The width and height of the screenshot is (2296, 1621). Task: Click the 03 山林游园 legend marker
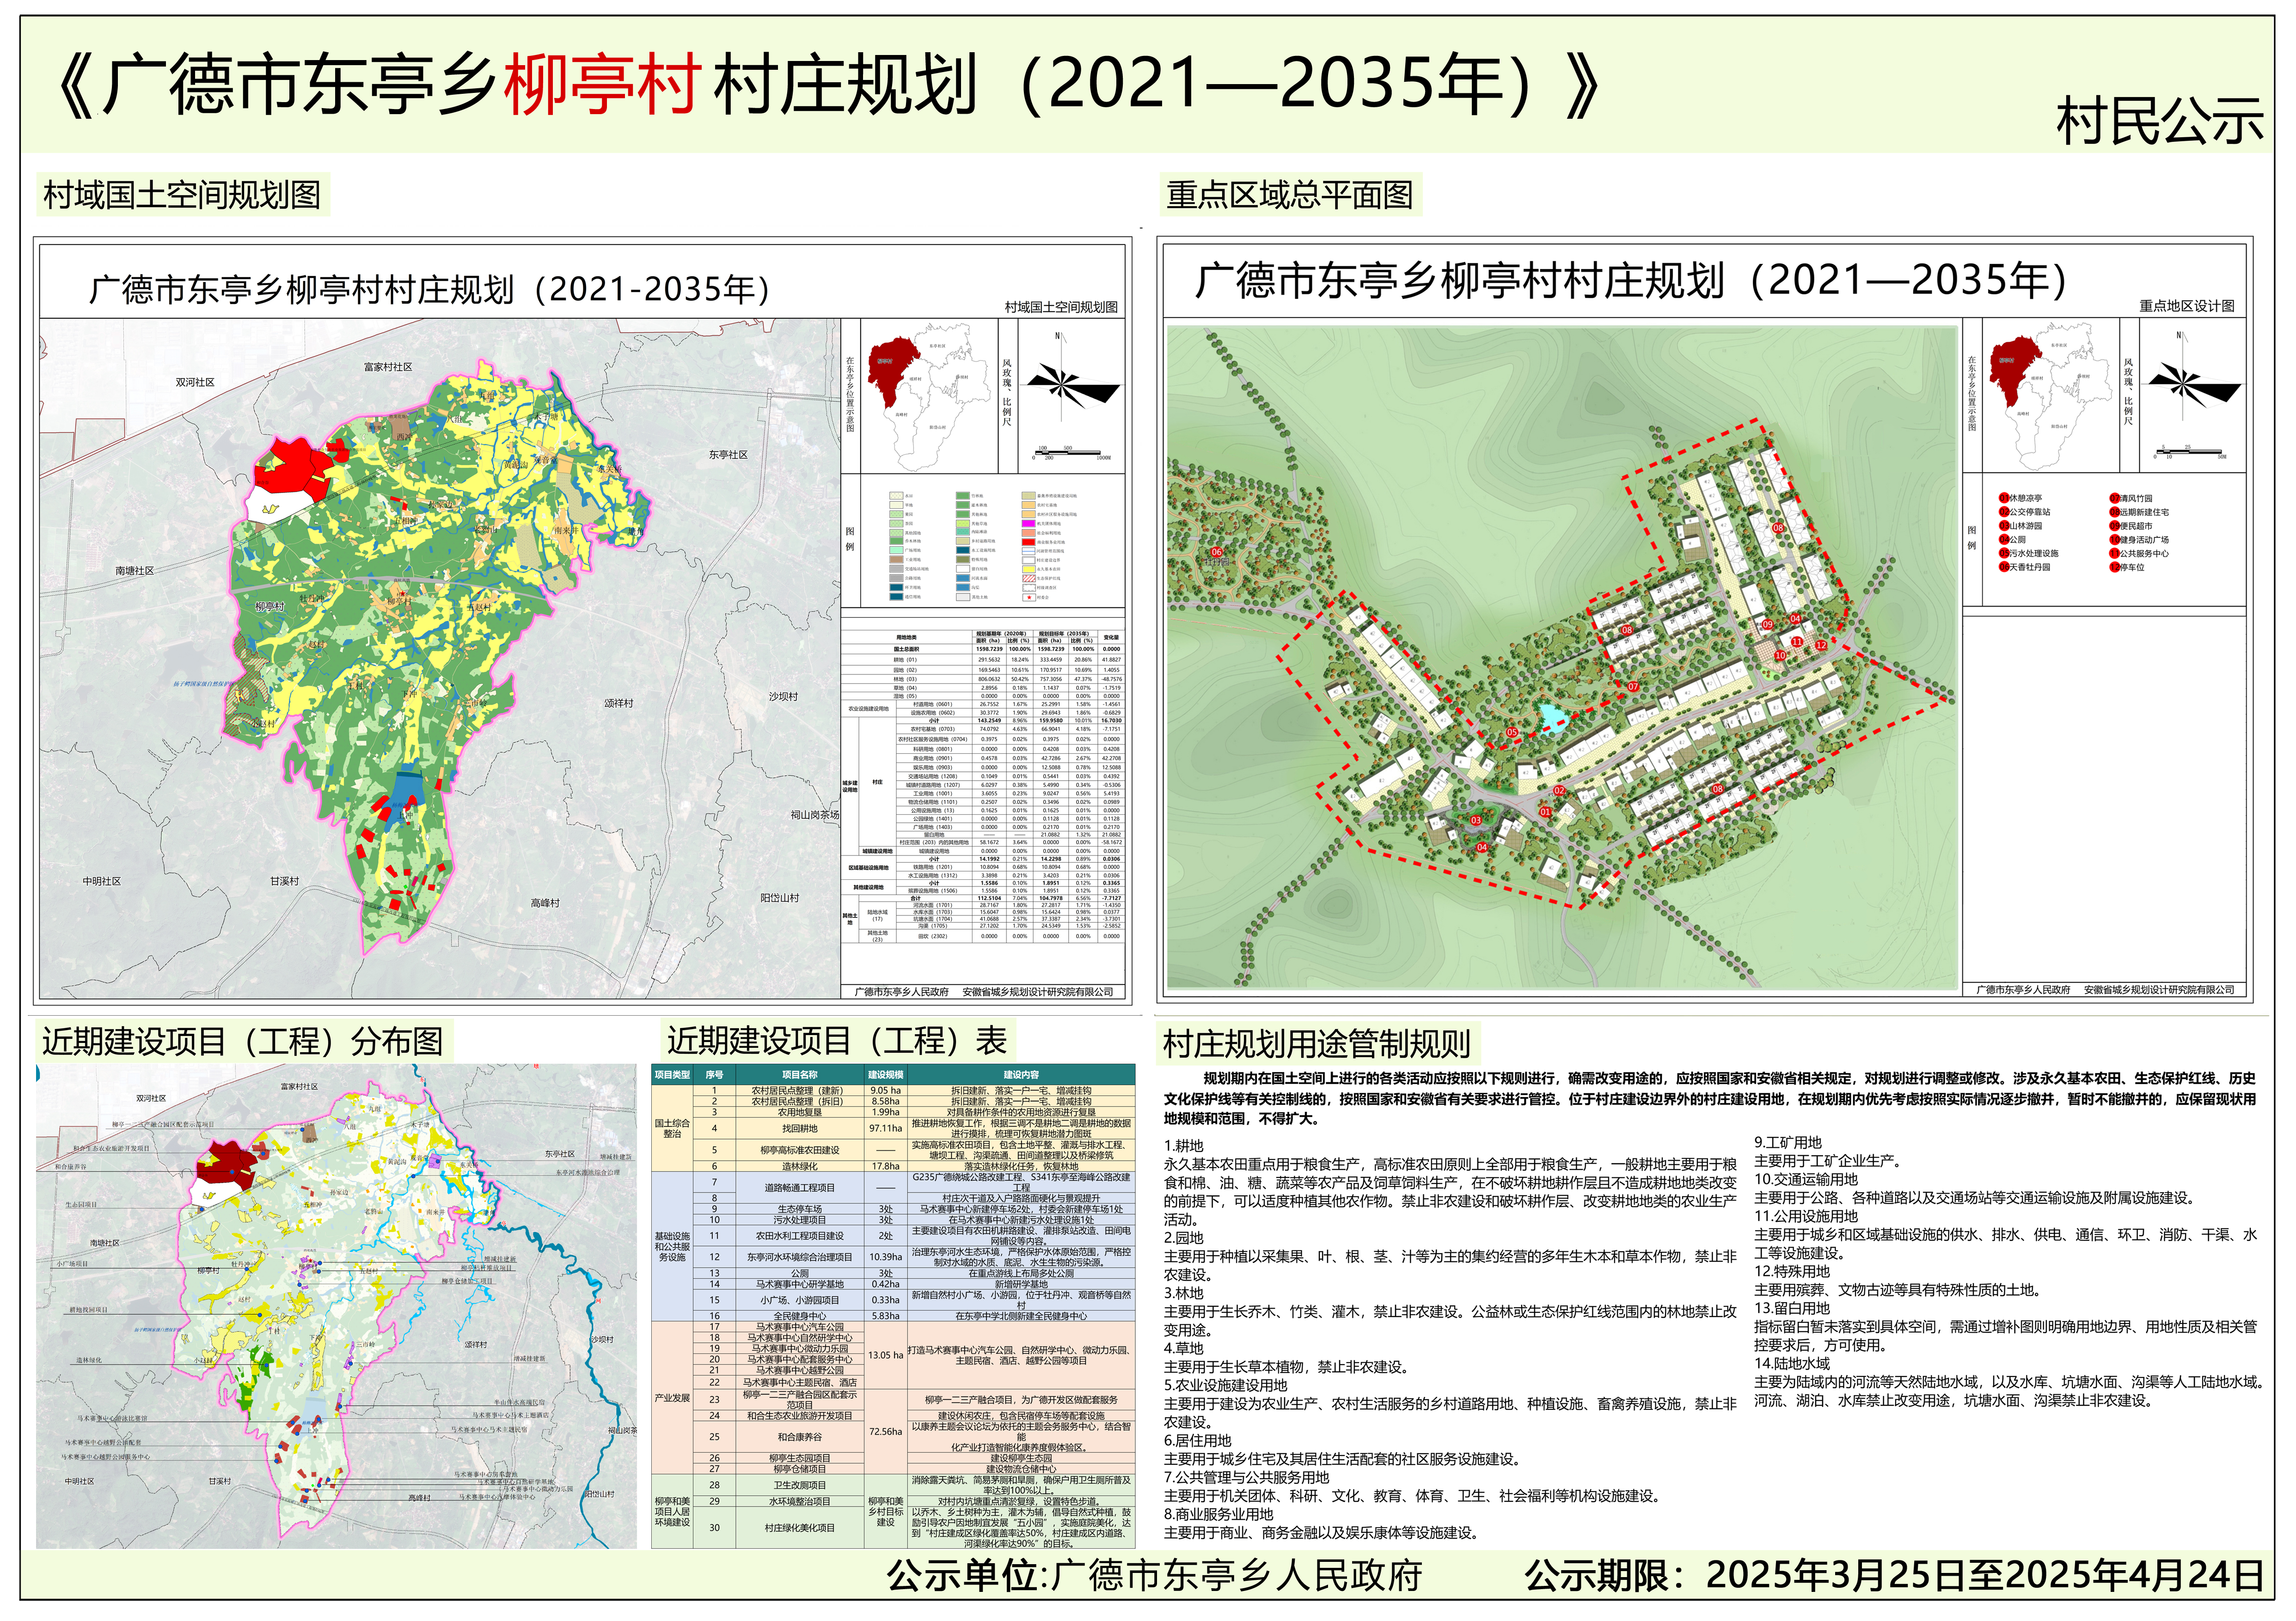(x=2004, y=526)
